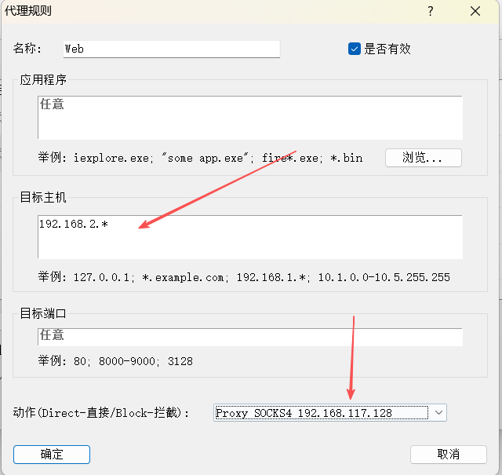
Task: Click the 应用程序 group label
Action: (43, 79)
